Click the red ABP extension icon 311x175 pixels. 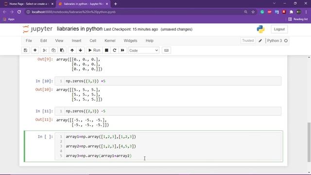point(269,12)
